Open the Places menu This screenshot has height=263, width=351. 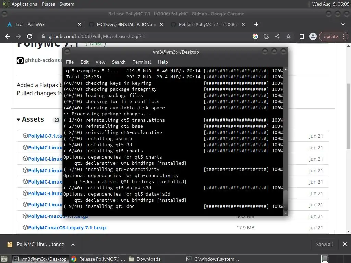[x=48, y=4]
